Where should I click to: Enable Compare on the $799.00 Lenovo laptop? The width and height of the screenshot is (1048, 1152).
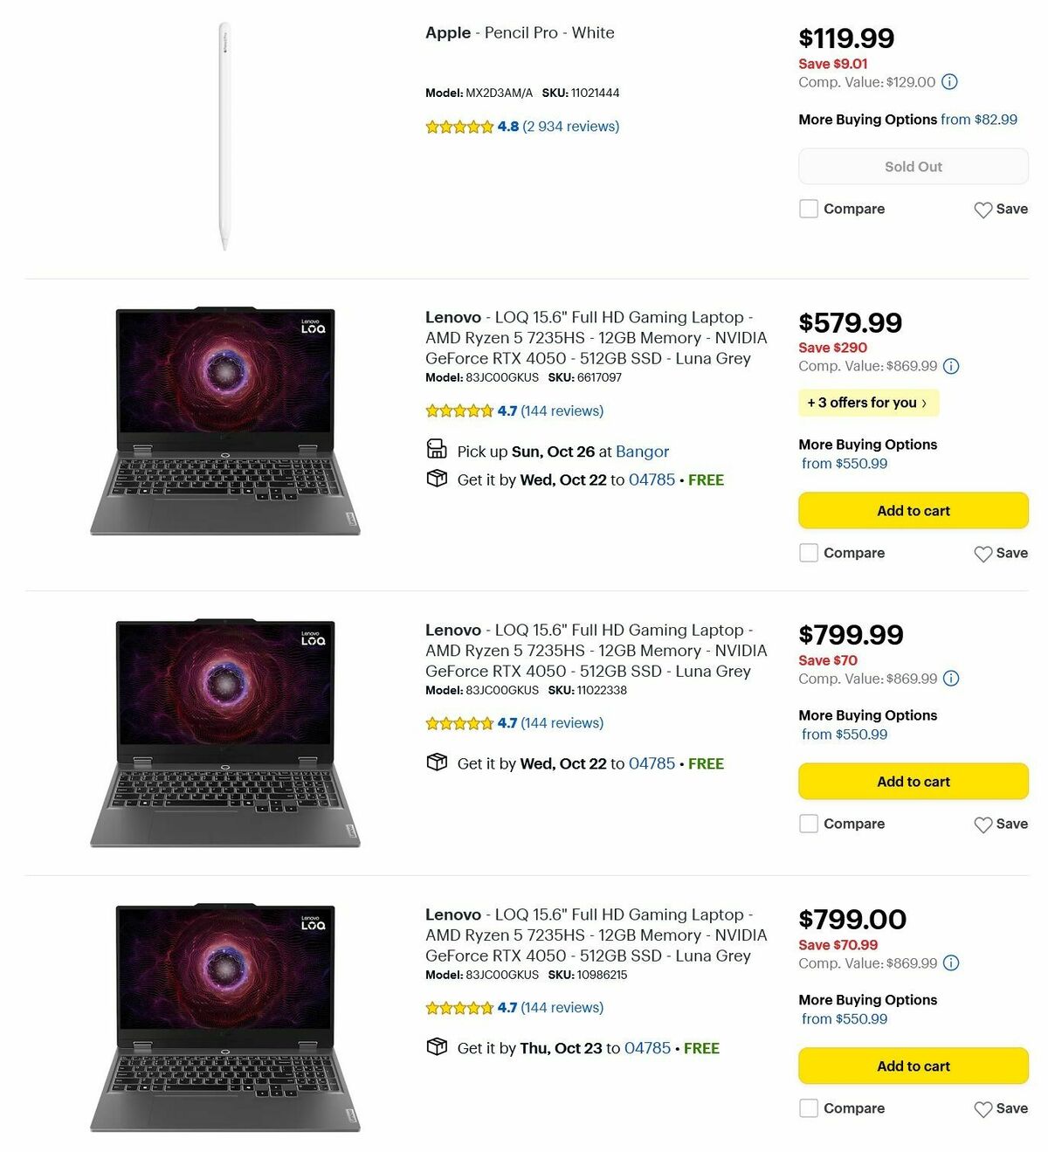pos(809,1108)
